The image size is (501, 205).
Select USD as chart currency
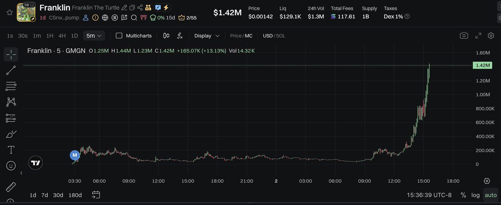267,36
